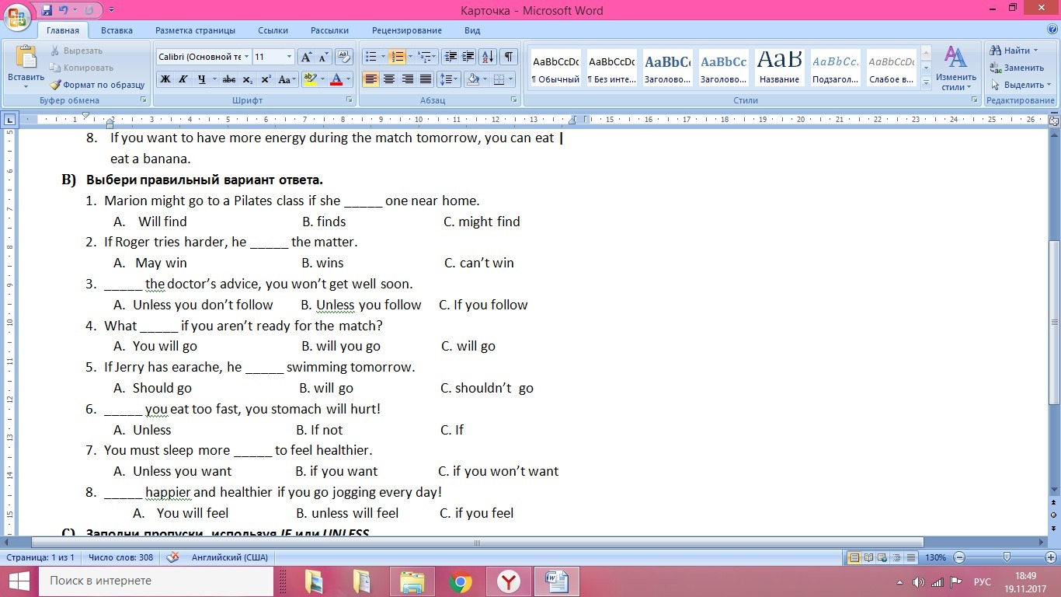Apply the Название style from gallery
Viewport: 1061px width, 597px height.
pyautogui.click(x=779, y=68)
